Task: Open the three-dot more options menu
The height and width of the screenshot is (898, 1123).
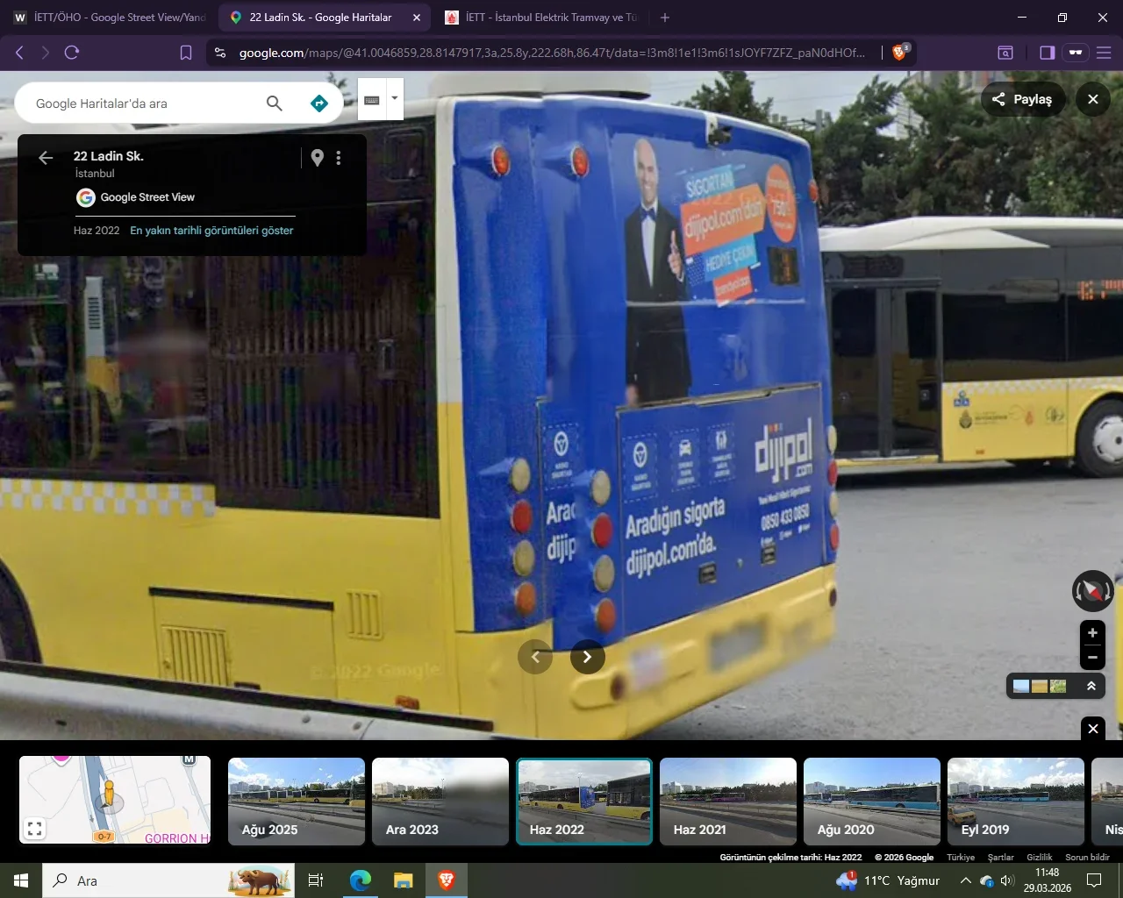Action: pos(339,158)
